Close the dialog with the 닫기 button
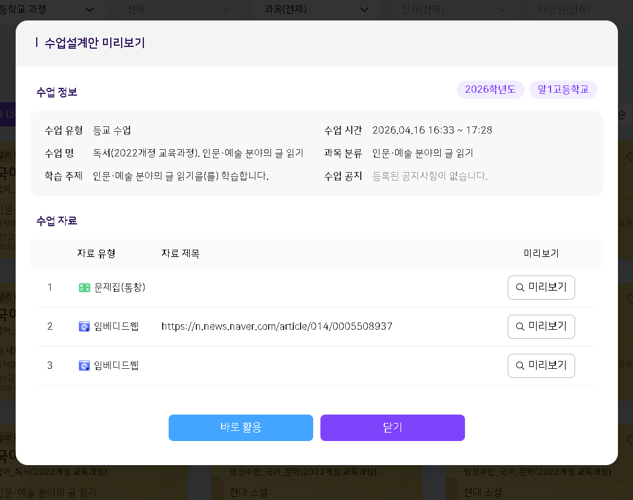Viewport: 633px width, 500px height. [x=392, y=428]
